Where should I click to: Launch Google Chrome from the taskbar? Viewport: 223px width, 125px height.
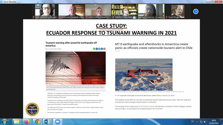tap(37, 122)
